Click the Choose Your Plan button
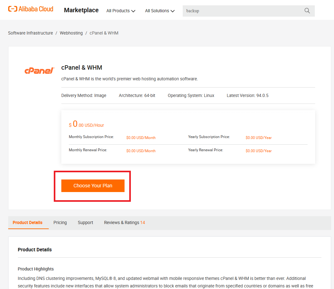The width and height of the screenshot is (334, 289). (x=93, y=186)
